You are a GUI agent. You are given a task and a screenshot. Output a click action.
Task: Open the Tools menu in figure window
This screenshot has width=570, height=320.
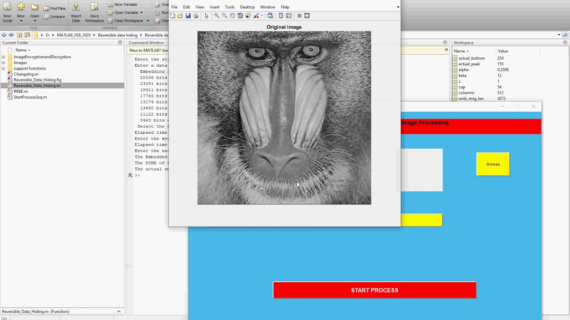click(229, 7)
